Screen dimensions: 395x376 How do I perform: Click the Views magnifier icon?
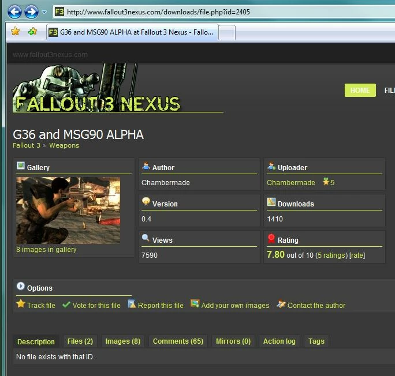tap(146, 238)
